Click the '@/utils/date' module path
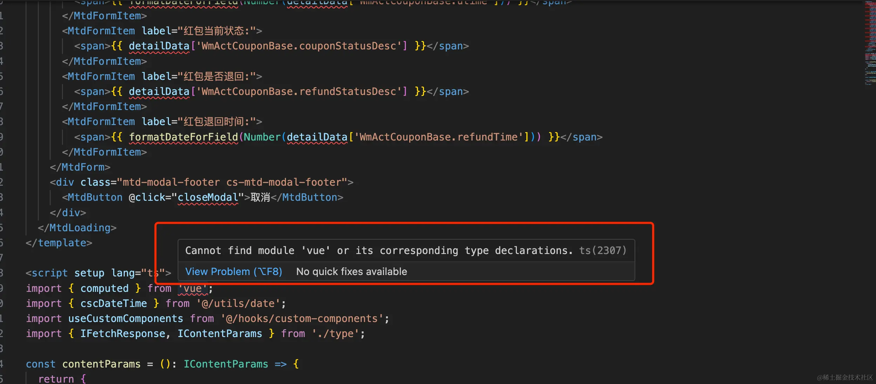 239,303
